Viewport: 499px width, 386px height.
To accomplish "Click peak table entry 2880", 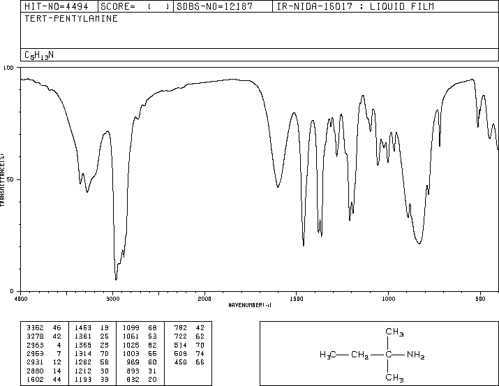I will [35, 371].
